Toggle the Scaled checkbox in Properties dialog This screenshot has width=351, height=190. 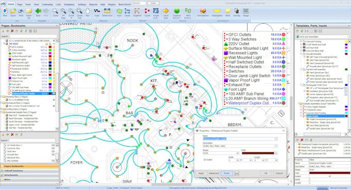tap(204, 160)
